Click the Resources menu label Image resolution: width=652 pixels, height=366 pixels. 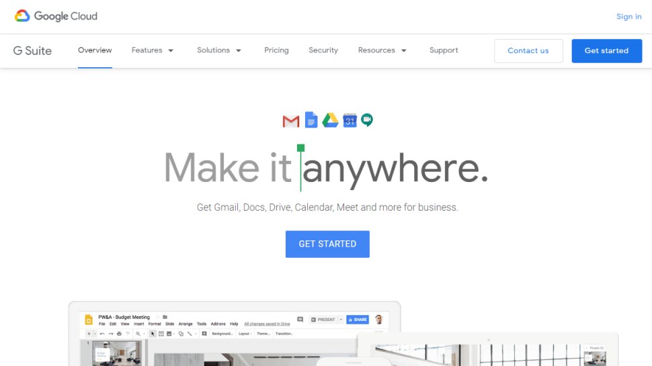(x=376, y=50)
